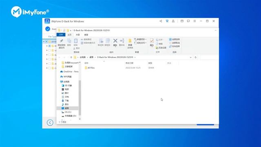Click 此电脑 in the address breadcrumb
The height and width of the screenshot is (147, 261).
tap(82, 57)
